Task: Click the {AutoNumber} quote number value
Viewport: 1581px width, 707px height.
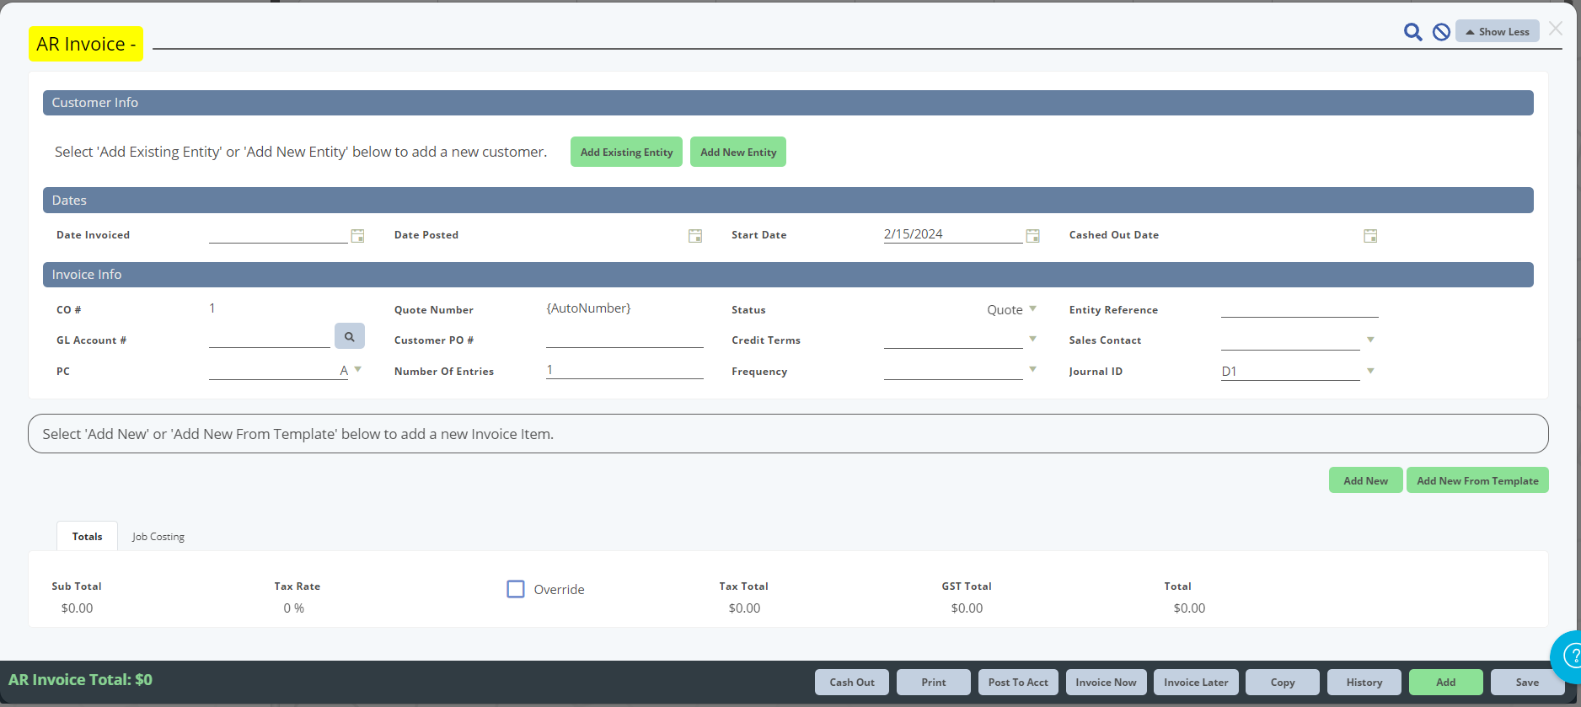Action: coord(588,308)
